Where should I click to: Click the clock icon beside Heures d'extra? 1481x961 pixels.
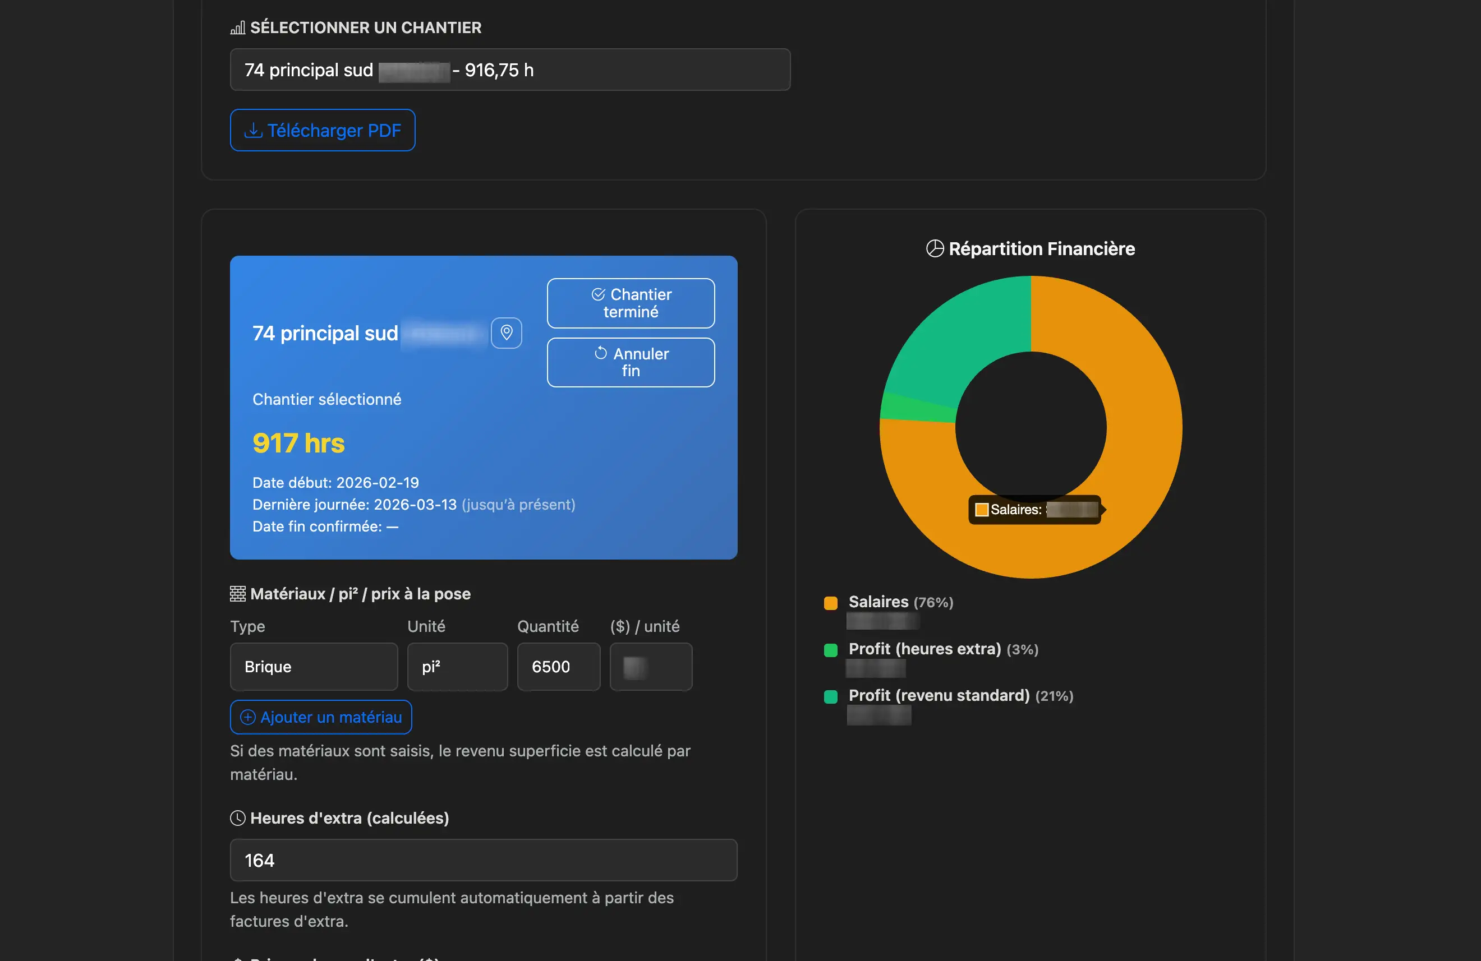point(238,818)
